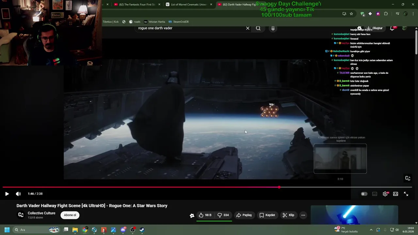Open SteamGridDB bookmark
418x235 pixels.
click(x=179, y=22)
